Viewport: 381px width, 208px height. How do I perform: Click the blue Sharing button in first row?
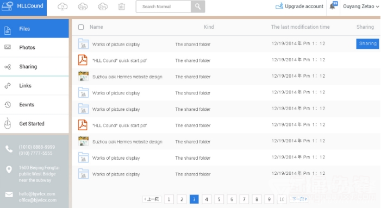[367, 43]
